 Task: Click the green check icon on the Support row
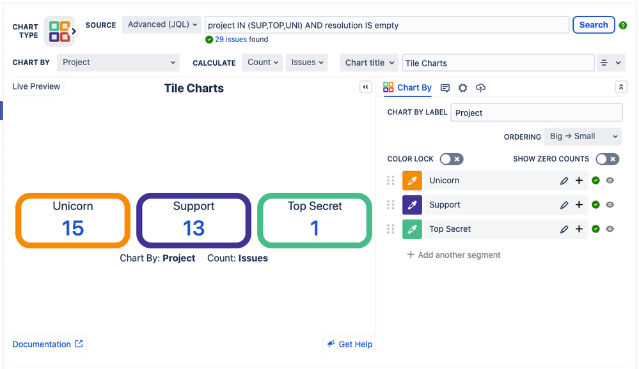pos(596,205)
